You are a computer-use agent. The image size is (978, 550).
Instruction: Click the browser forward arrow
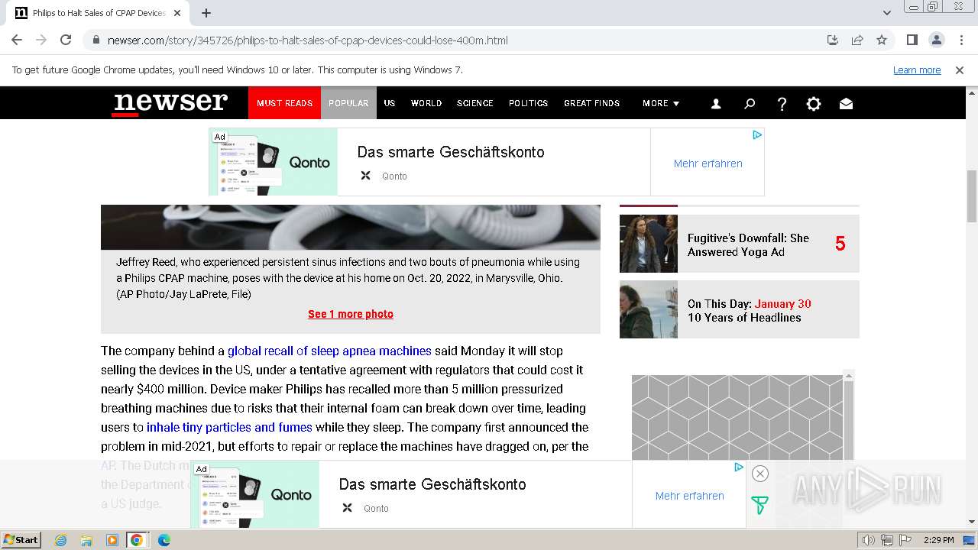point(41,40)
